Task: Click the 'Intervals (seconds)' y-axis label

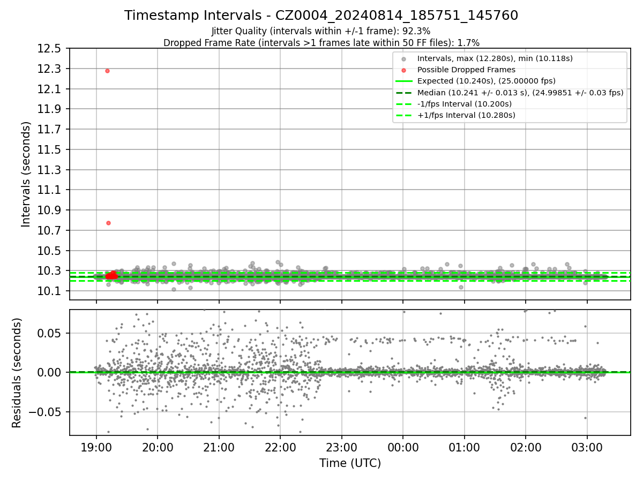Action: [x=26, y=174]
